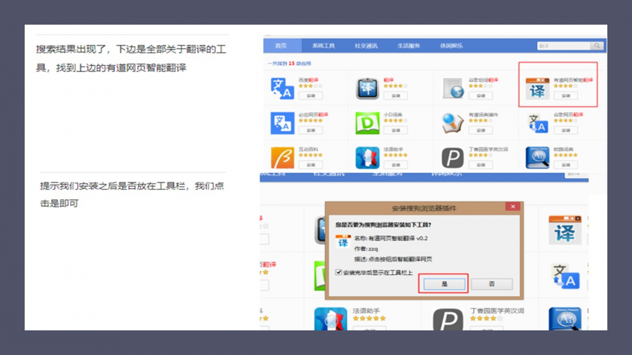The height and width of the screenshot is (355, 632).
Task: Click the magnifier search icon in blue navbar
Action: (x=597, y=46)
